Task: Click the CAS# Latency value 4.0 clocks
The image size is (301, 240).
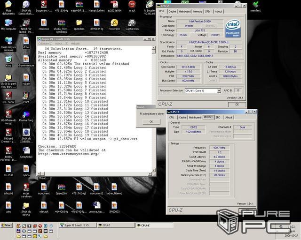Action: pyautogui.click(x=219, y=157)
